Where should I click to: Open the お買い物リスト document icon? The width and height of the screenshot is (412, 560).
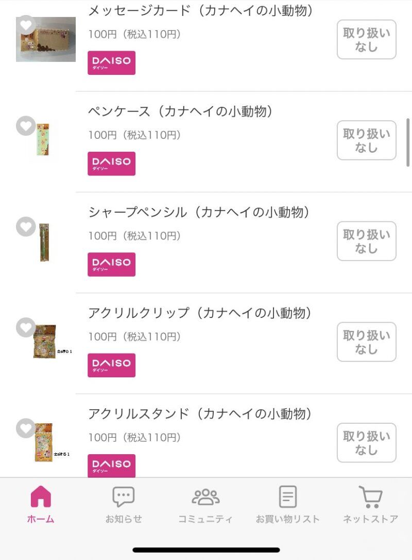pyautogui.click(x=288, y=497)
